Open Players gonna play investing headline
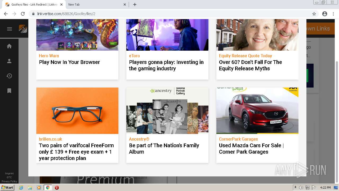 [166, 65]
